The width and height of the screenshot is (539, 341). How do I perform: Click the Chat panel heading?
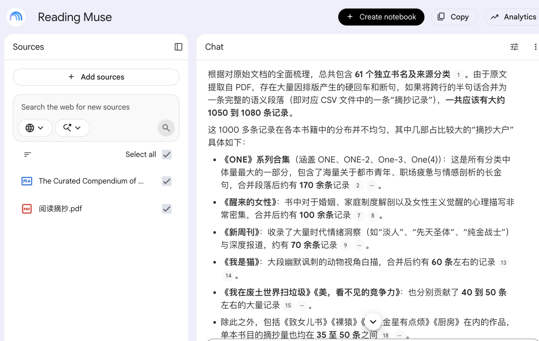pos(214,47)
